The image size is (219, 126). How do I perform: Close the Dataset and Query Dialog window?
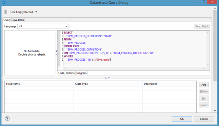212,2
